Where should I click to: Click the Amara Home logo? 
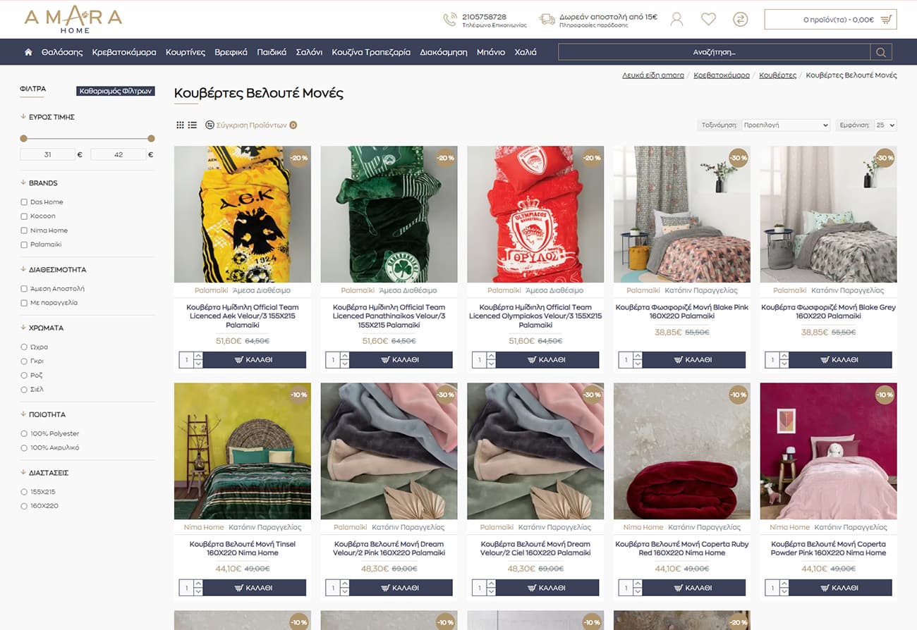click(73, 20)
